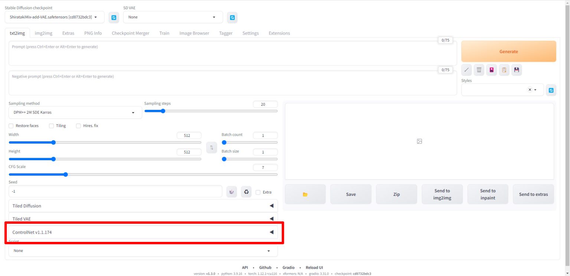Screen dimensions: 570x276
Task: Click the CFG Scale slider handle
Action: coord(66,174)
